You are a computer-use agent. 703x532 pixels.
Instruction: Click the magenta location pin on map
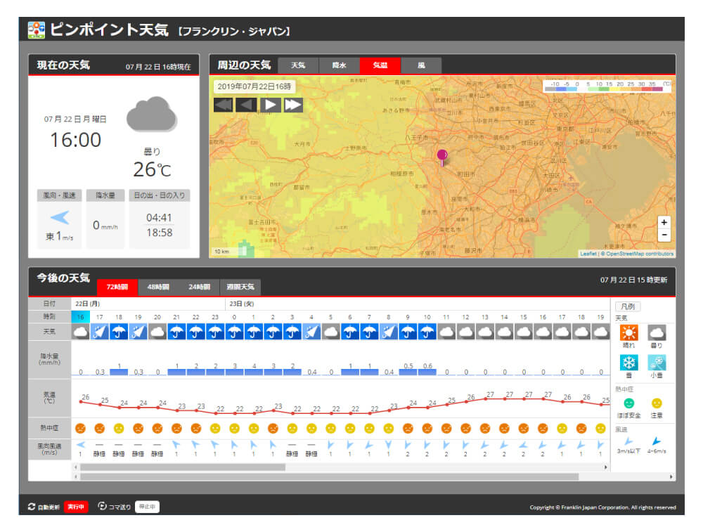(442, 156)
